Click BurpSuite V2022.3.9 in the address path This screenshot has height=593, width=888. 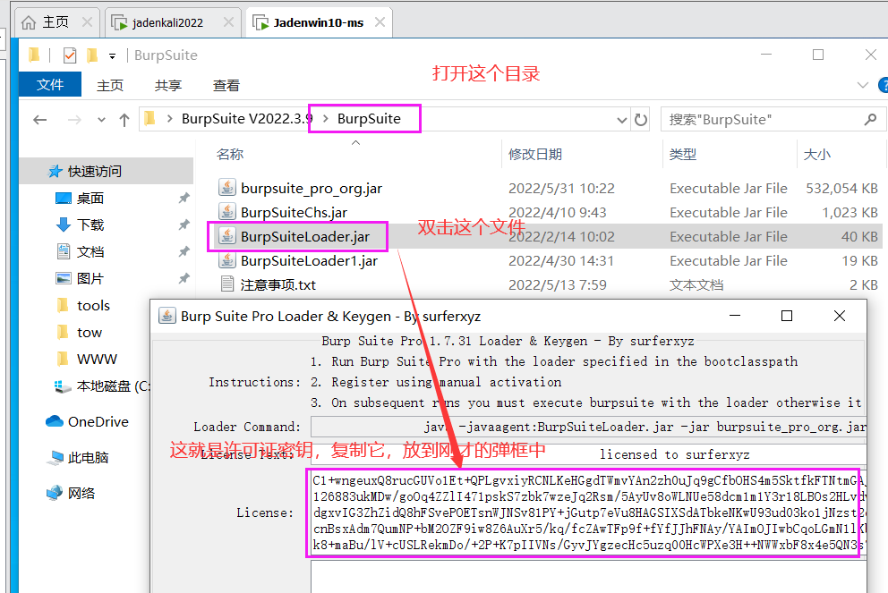(x=247, y=119)
